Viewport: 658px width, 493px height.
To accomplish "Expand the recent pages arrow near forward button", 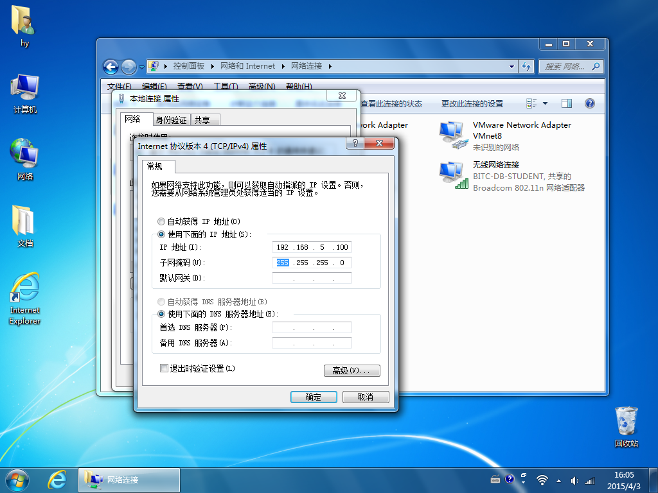I will (x=141, y=67).
